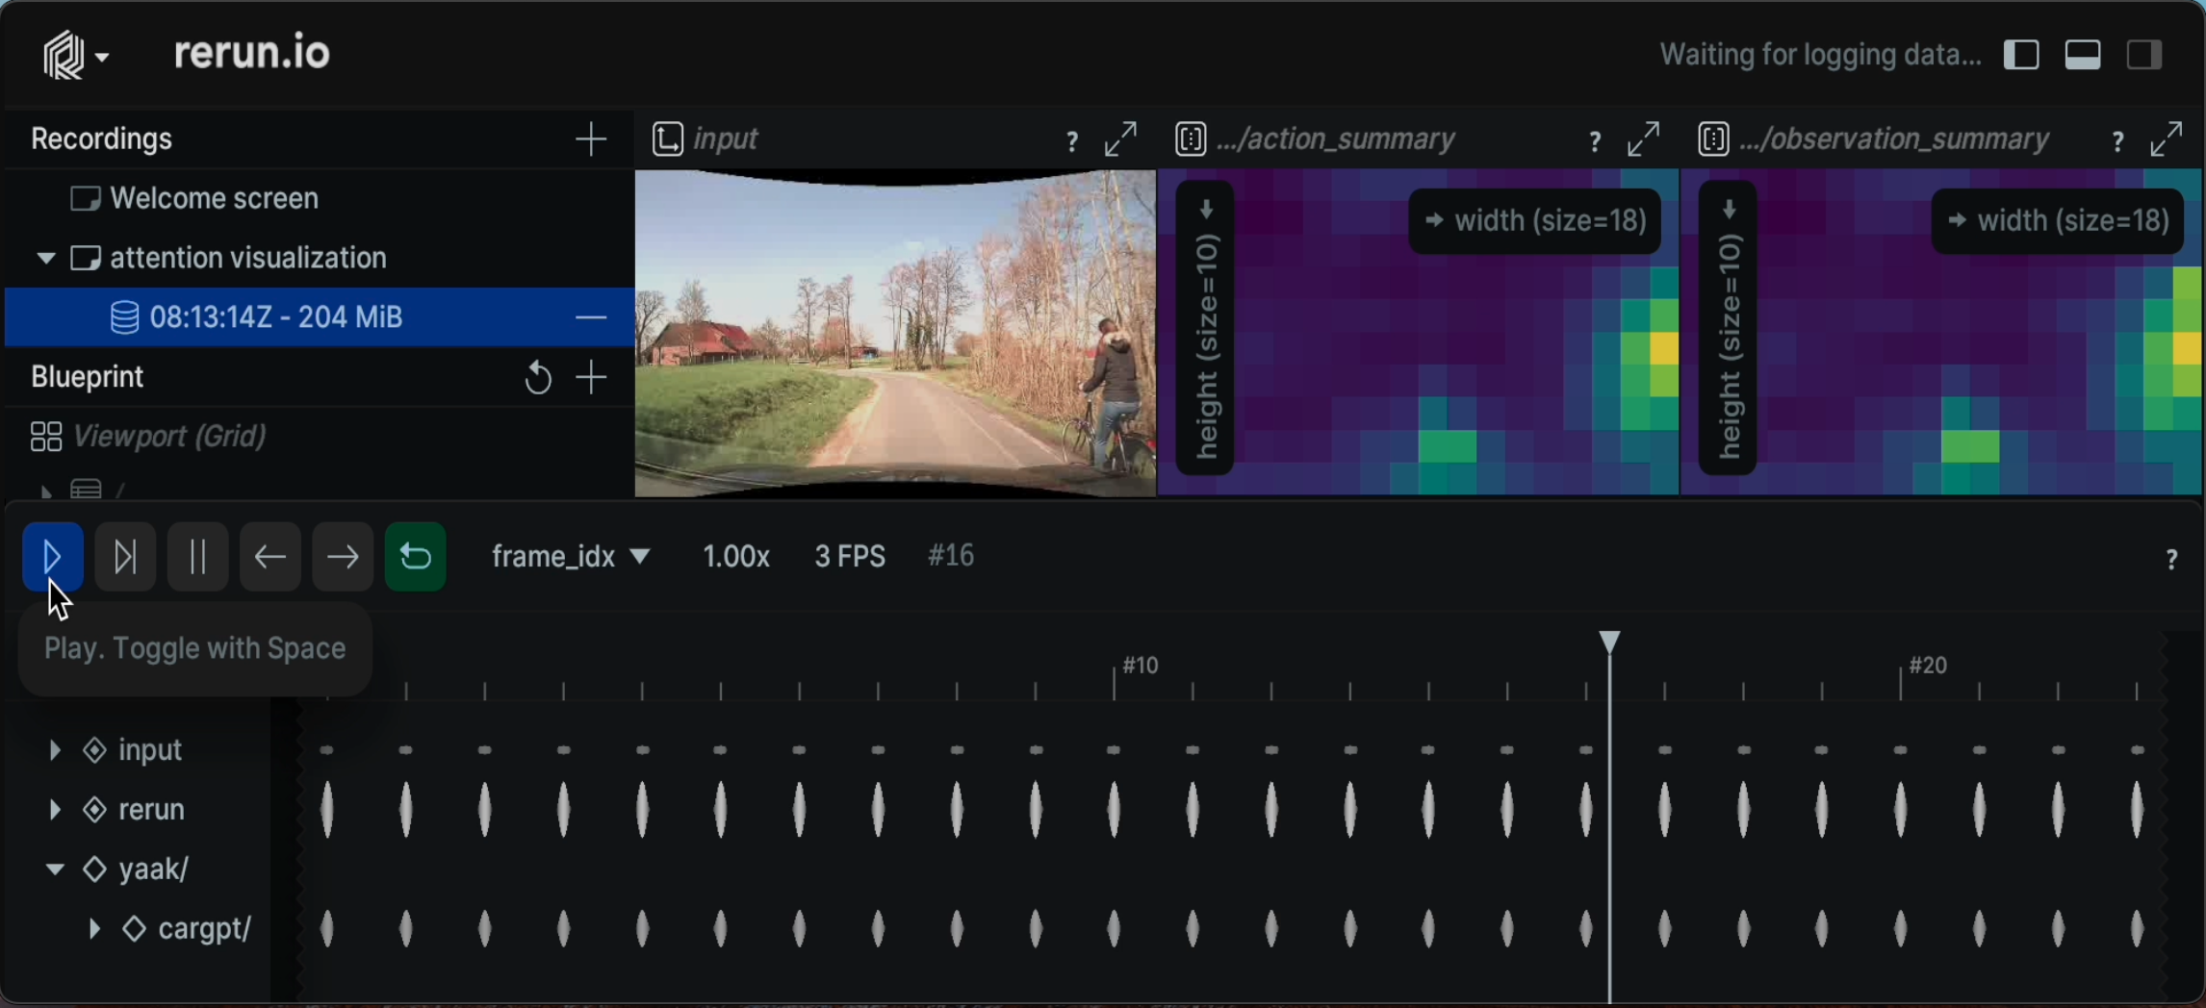Enable follow mode playback button

[x=125, y=557]
